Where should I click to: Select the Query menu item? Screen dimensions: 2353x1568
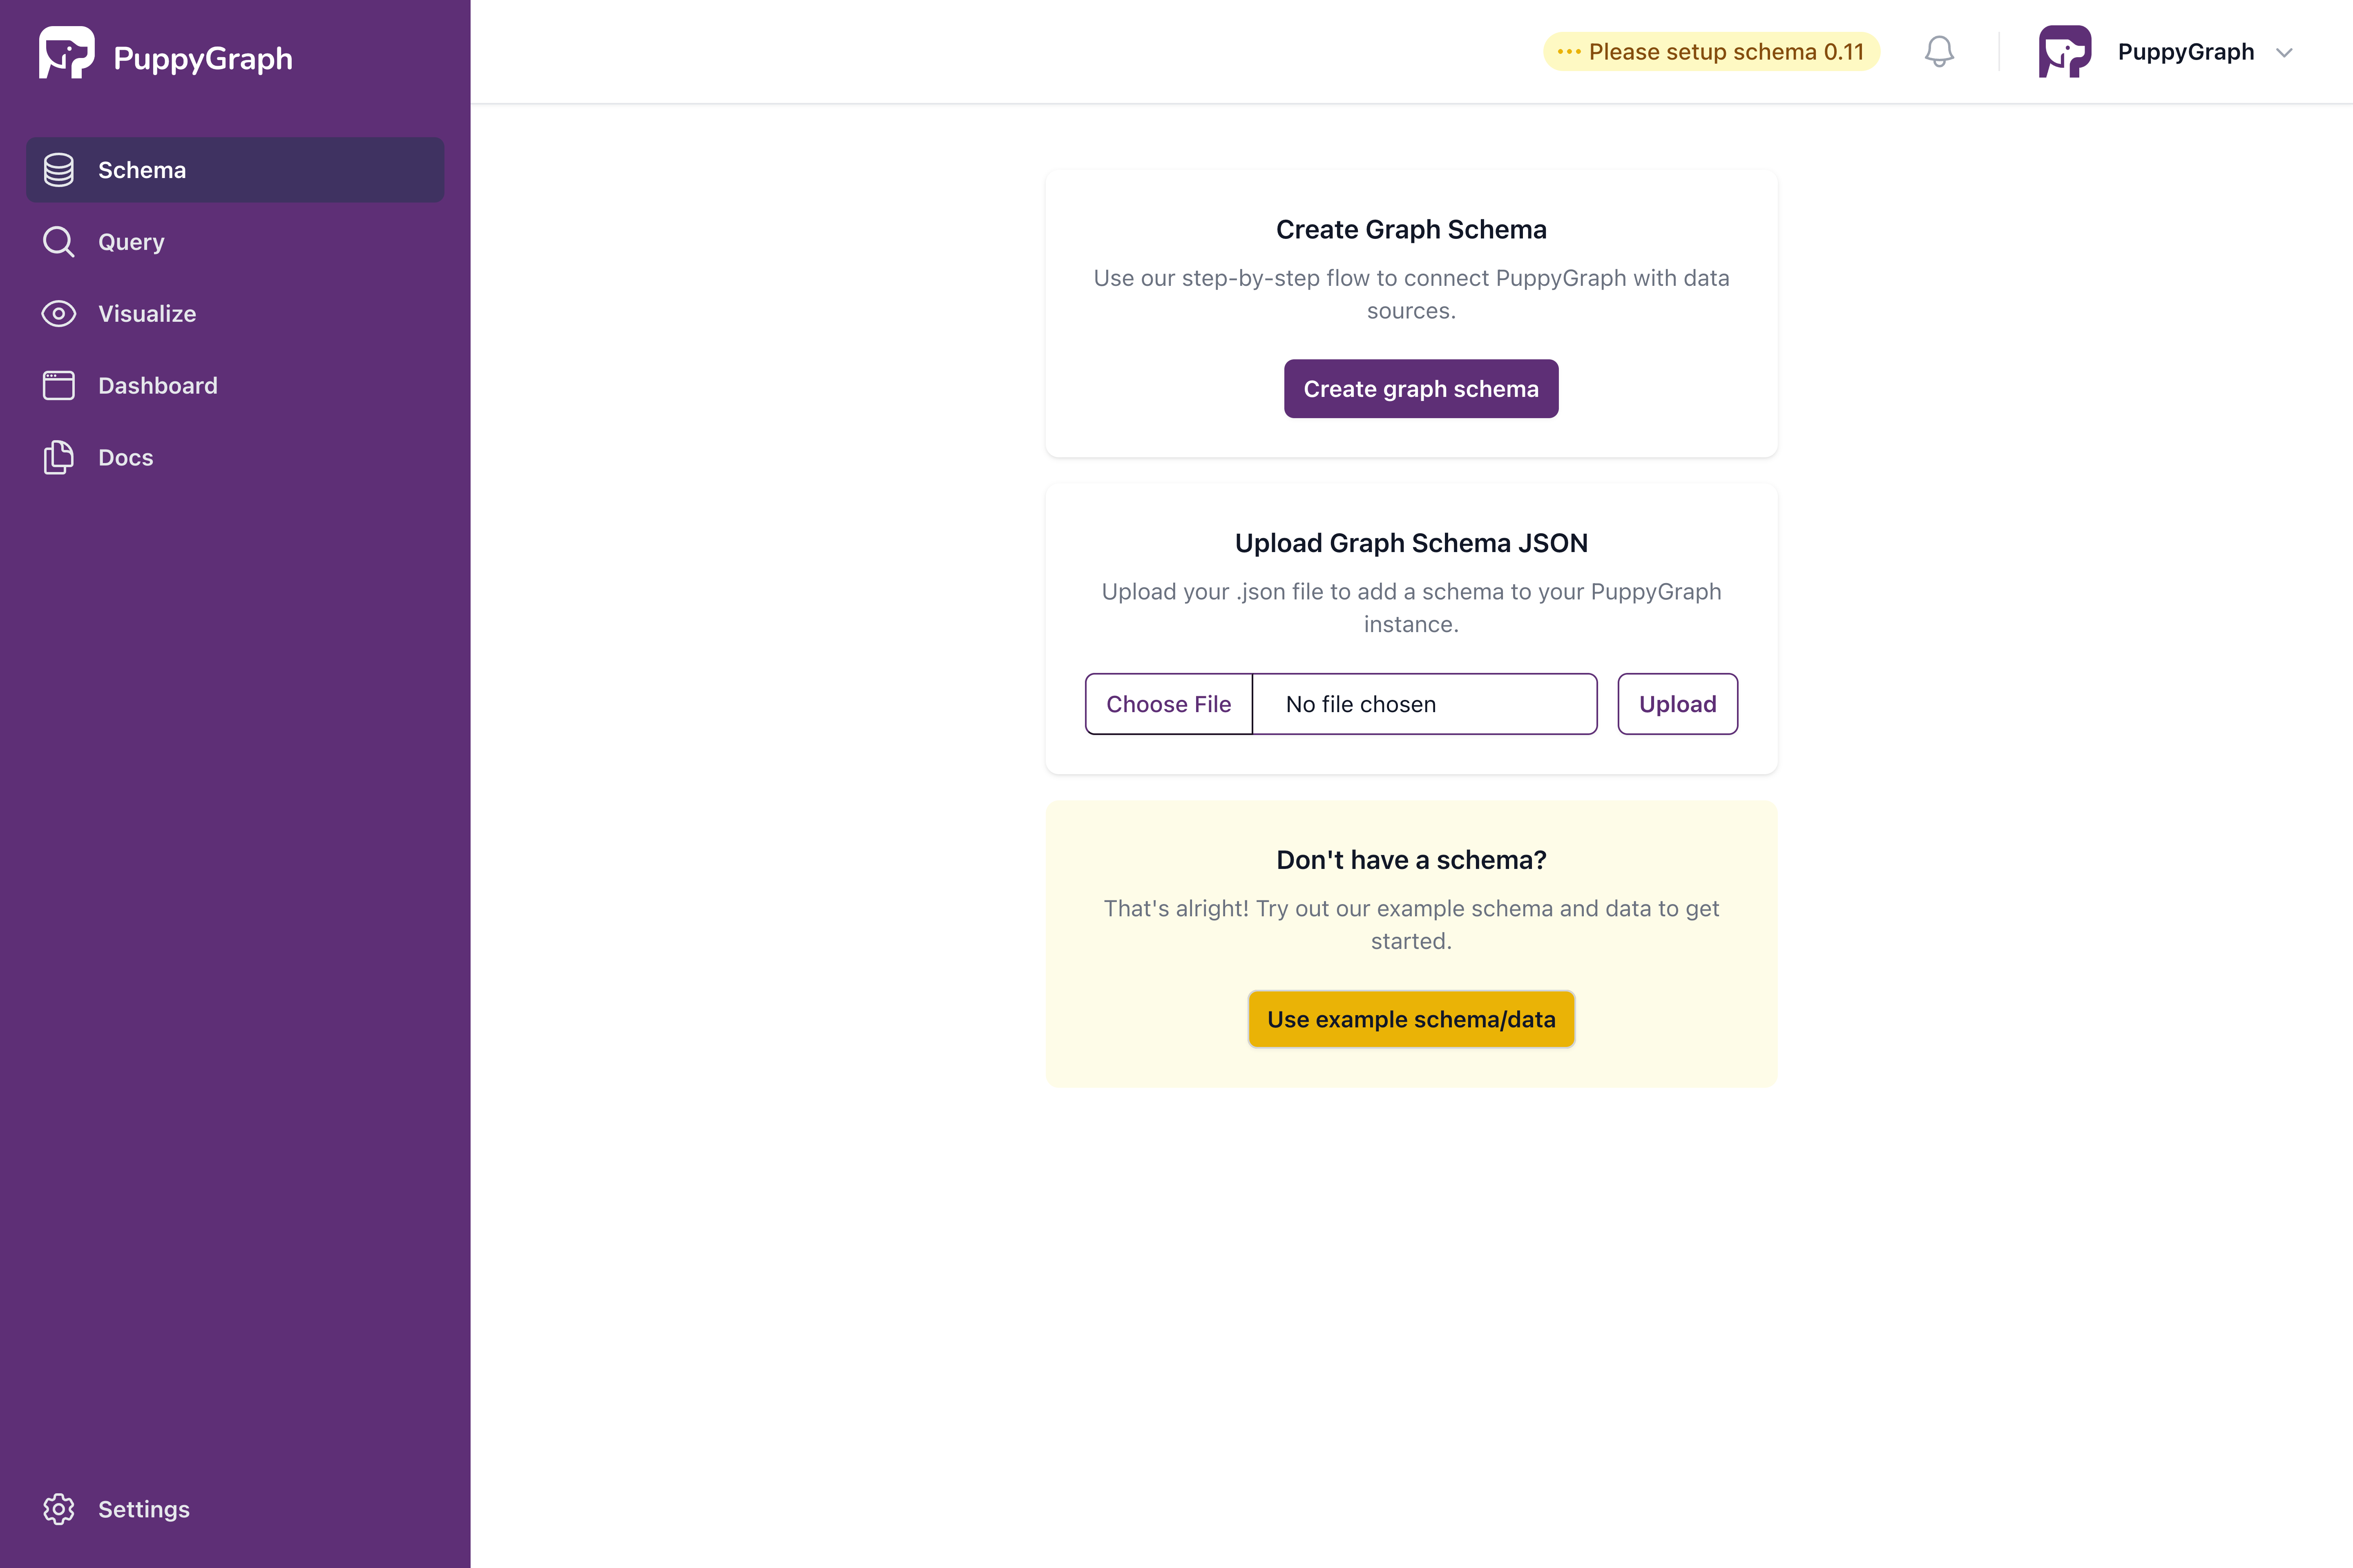pos(131,241)
